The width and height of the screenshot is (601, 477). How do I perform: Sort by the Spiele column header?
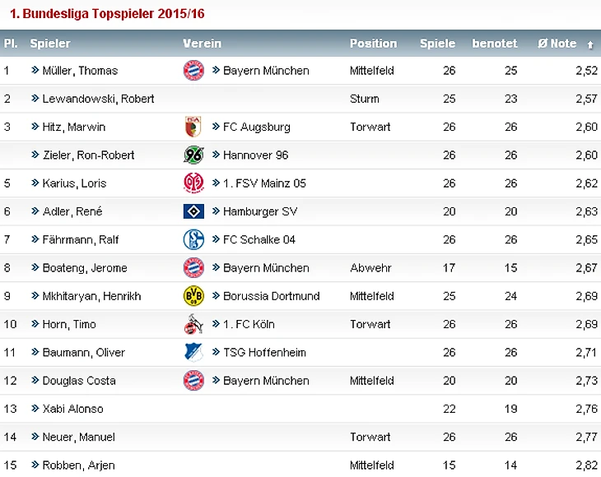coord(437,44)
